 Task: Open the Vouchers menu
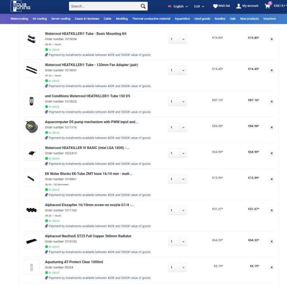pyautogui.click(x=269, y=19)
